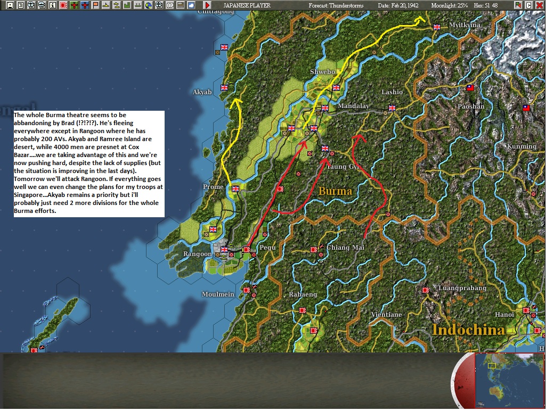Click the world minimap thumbnail
Image resolution: width=546 pixels, height=411 pixels.
[x=509, y=380]
